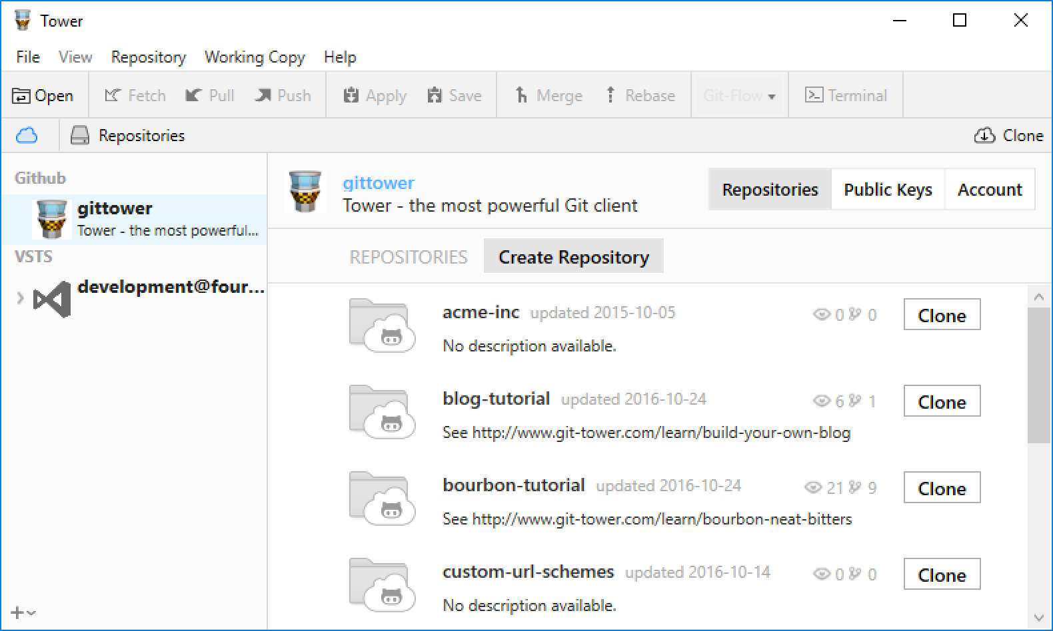Open the Repository menu
Image resolution: width=1053 pixels, height=631 pixels.
pyautogui.click(x=148, y=57)
